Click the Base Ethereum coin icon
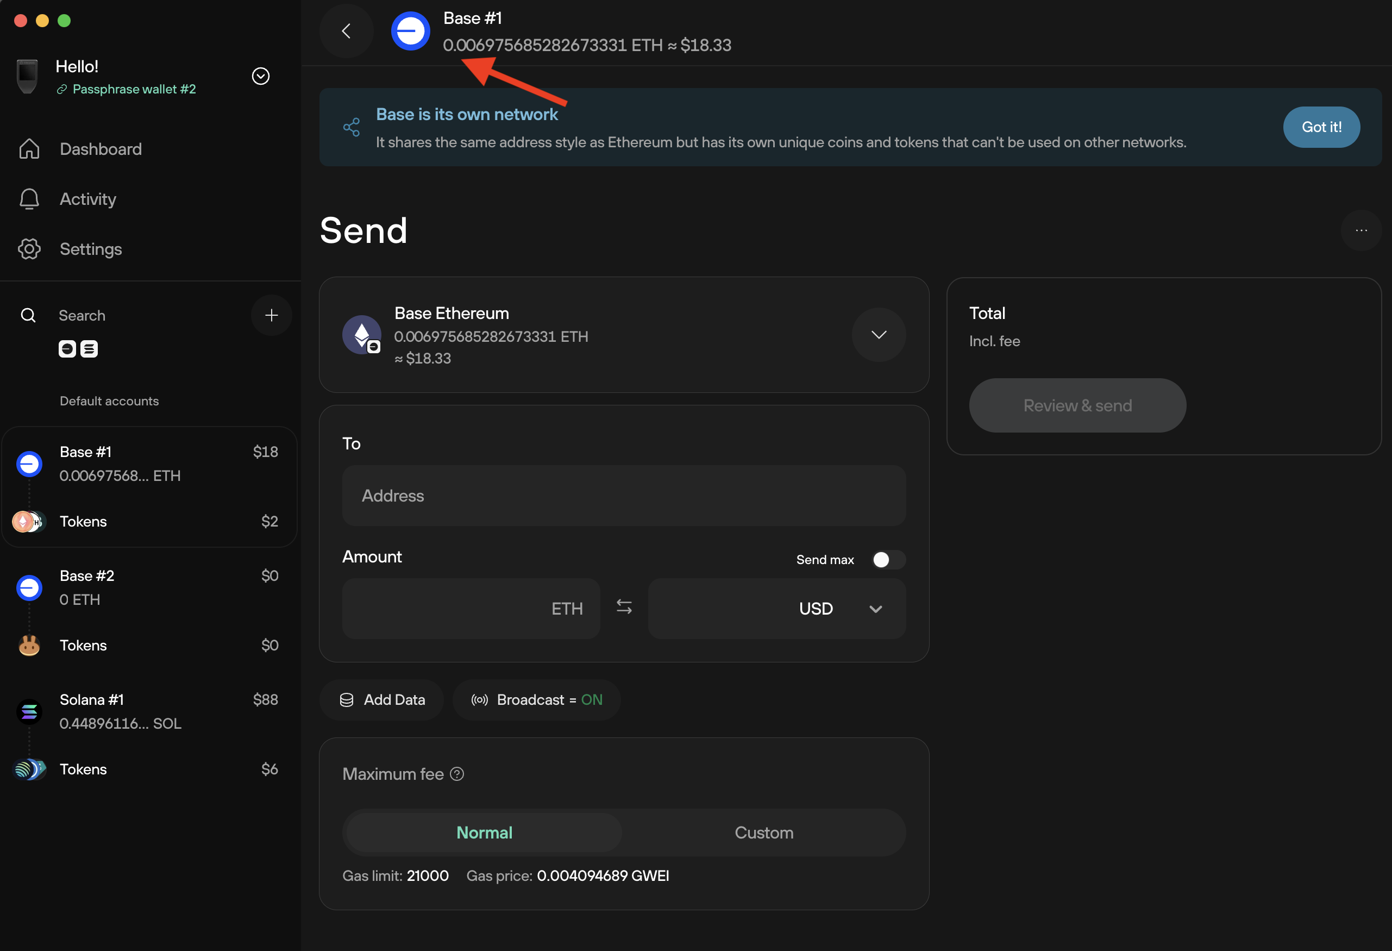1392x951 pixels. 362,334
